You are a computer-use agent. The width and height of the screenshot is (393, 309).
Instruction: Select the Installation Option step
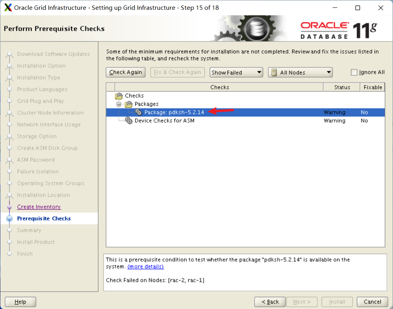[41, 66]
